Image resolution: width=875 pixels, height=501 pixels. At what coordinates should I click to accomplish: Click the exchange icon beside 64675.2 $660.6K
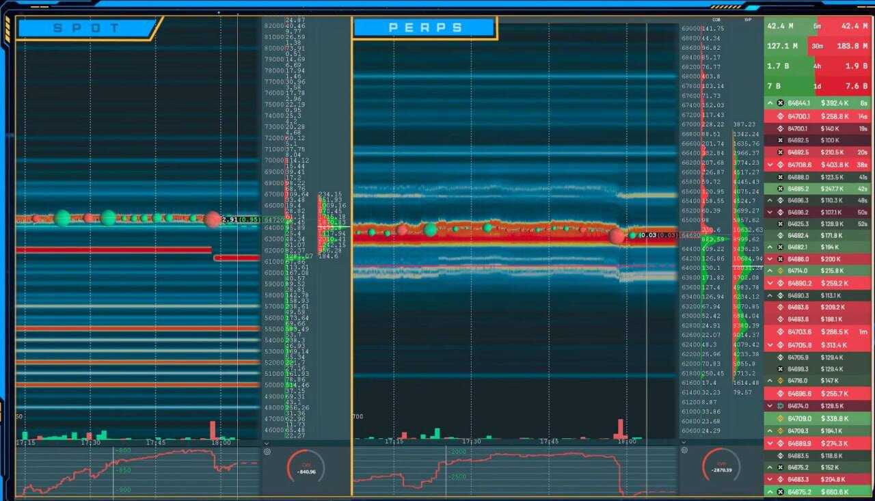780,492
